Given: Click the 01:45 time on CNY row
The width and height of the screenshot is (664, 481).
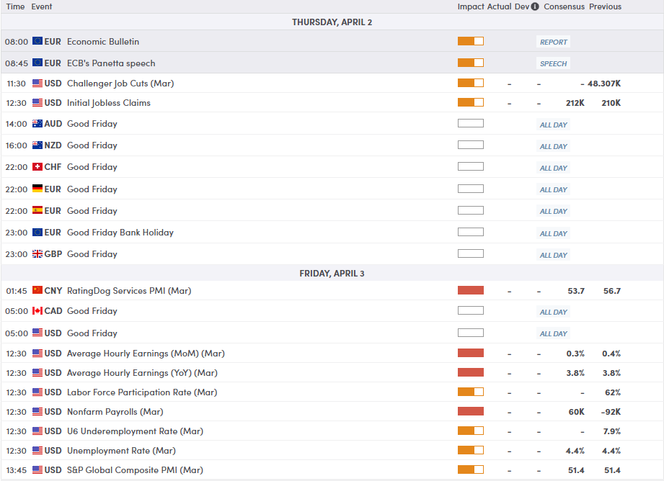Looking at the screenshot, I should tap(17, 291).
